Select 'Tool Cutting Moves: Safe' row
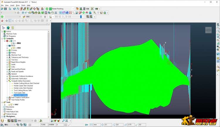The width and height of the screenshot is (220, 127). (x=23, y=91)
